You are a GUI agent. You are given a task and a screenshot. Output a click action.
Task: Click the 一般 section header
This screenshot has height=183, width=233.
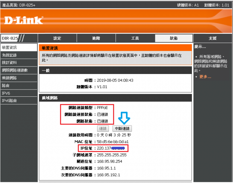click(115, 70)
